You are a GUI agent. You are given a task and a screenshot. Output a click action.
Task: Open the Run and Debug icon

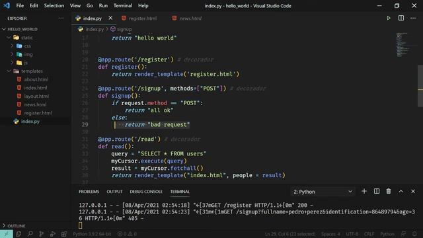53,234
